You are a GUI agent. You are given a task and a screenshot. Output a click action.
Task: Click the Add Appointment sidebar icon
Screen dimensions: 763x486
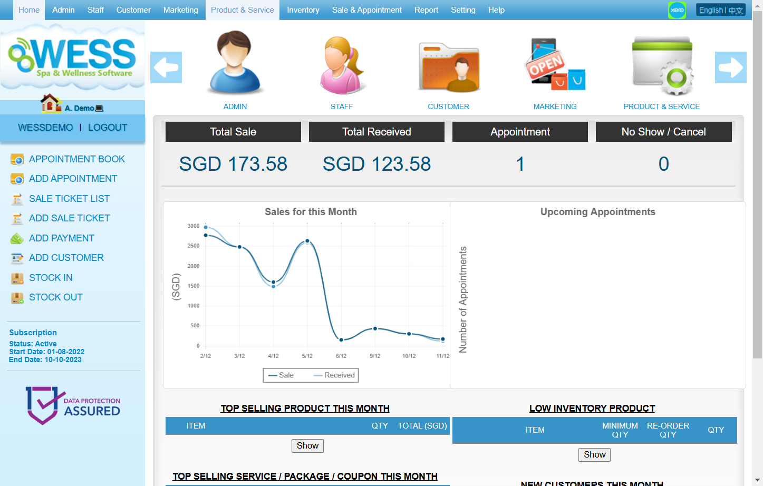coord(17,179)
